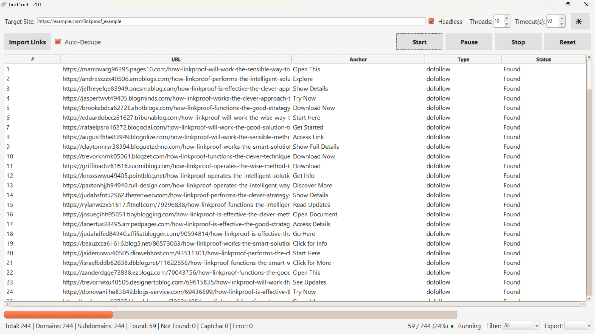Sort by the # column header
595x334 pixels.
33,59
